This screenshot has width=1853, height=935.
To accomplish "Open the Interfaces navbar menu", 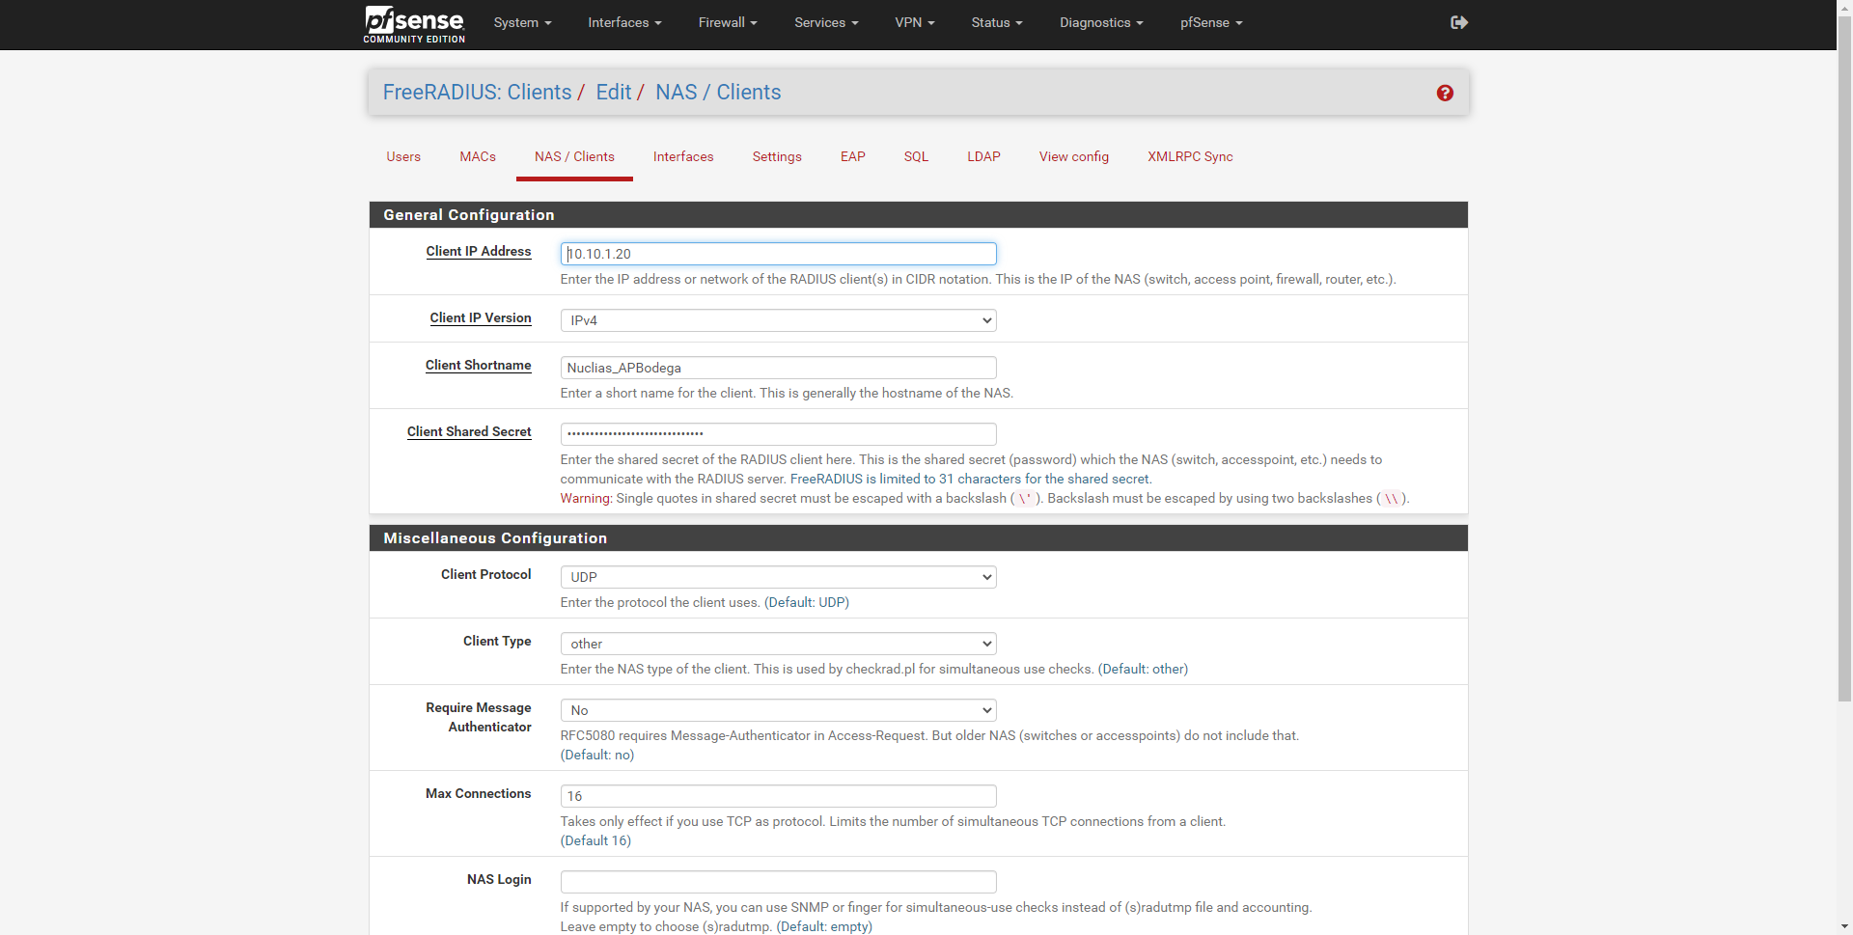I will pyautogui.click(x=624, y=22).
